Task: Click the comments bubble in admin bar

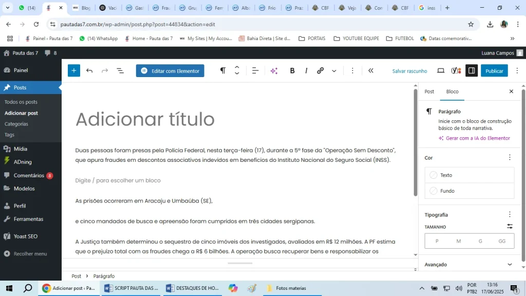Action: (51, 53)
